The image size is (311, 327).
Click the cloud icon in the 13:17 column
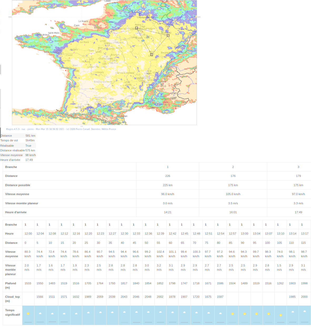305,311
